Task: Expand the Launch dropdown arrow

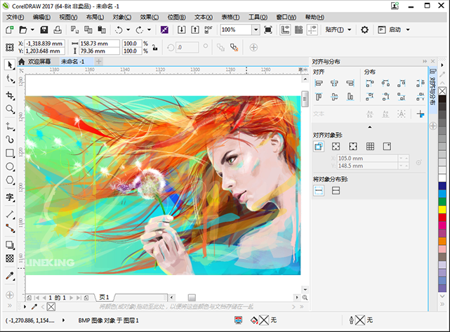Action: [408, 29]
